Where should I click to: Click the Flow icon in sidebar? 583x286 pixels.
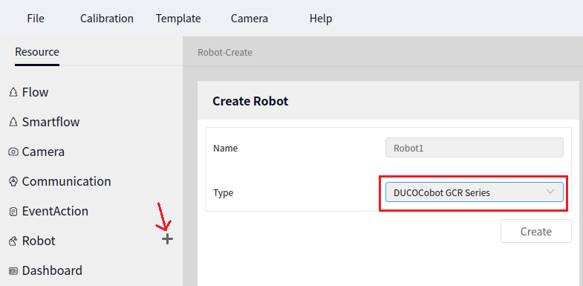tap(13, 92)
